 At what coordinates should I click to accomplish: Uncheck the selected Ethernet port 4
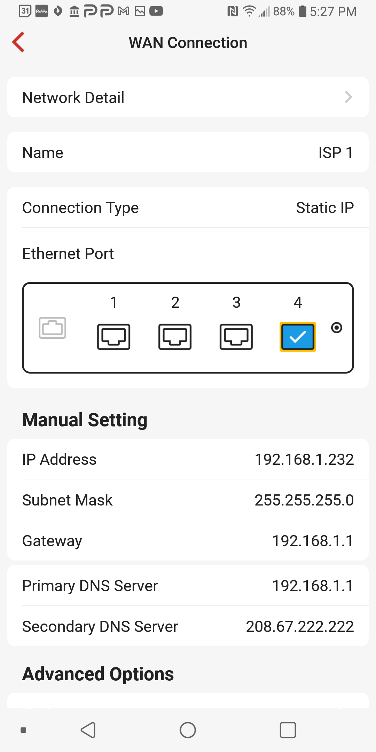(298, 337)
